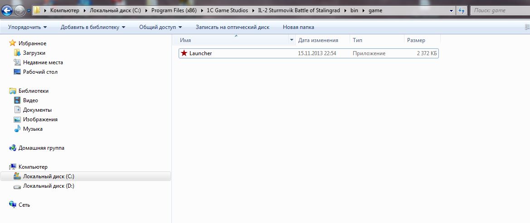Select Компьютер in navigation pane
The width and height of the screenshot is (530, 223).
coord(33,166)
